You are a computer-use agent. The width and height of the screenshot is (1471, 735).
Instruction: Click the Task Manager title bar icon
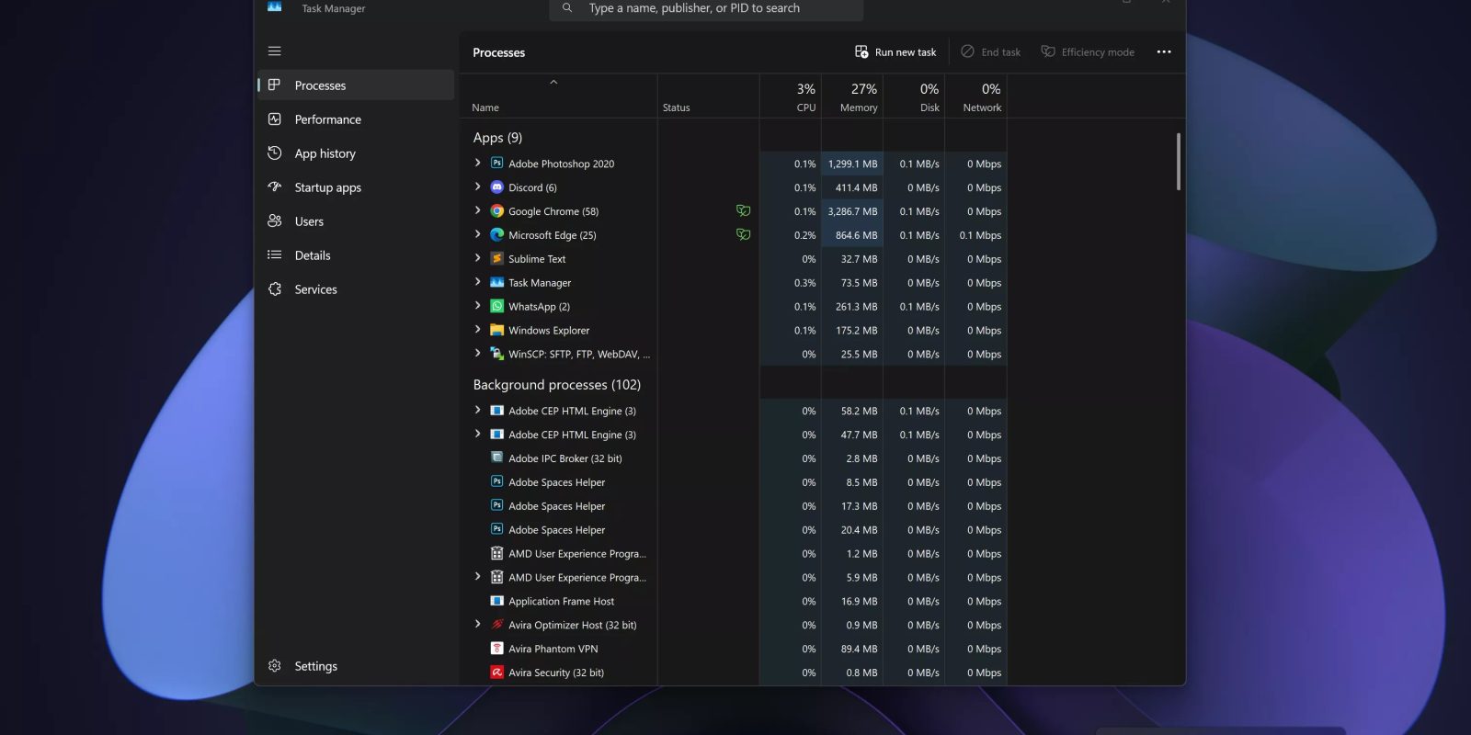coord(274,6)
